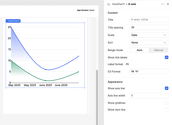Open the three-dot more options menu
The image size is (172, 125).
(162, 4)
